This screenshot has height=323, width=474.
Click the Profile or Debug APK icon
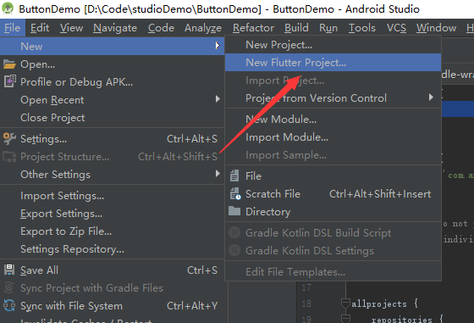click(9, 81)
